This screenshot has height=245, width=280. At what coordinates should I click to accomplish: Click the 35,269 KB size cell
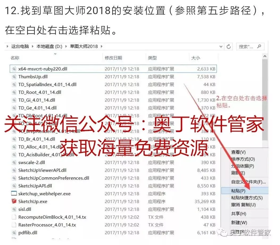coord(205,201)
